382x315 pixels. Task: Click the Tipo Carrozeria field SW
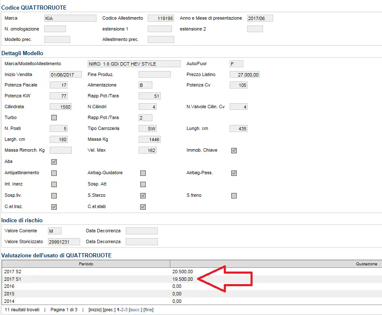(x=147, y=129)
